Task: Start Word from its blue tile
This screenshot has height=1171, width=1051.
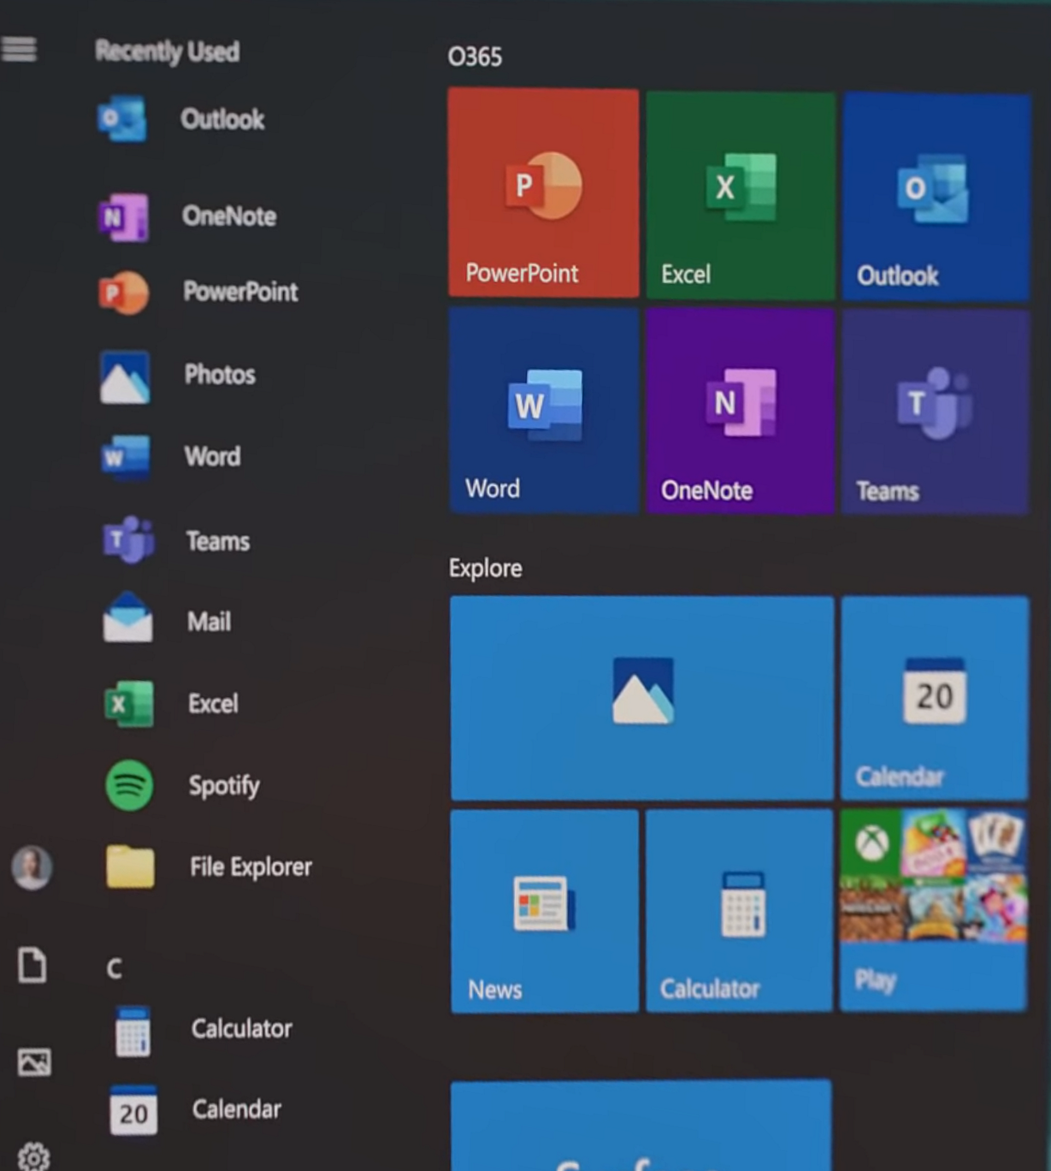Action: click(x=543, y=411)
